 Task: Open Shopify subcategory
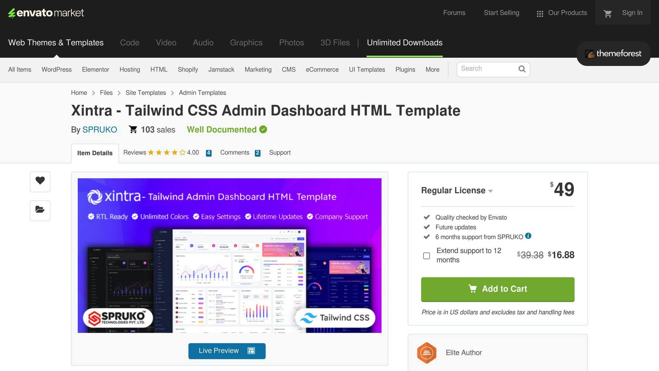(188, 70)
